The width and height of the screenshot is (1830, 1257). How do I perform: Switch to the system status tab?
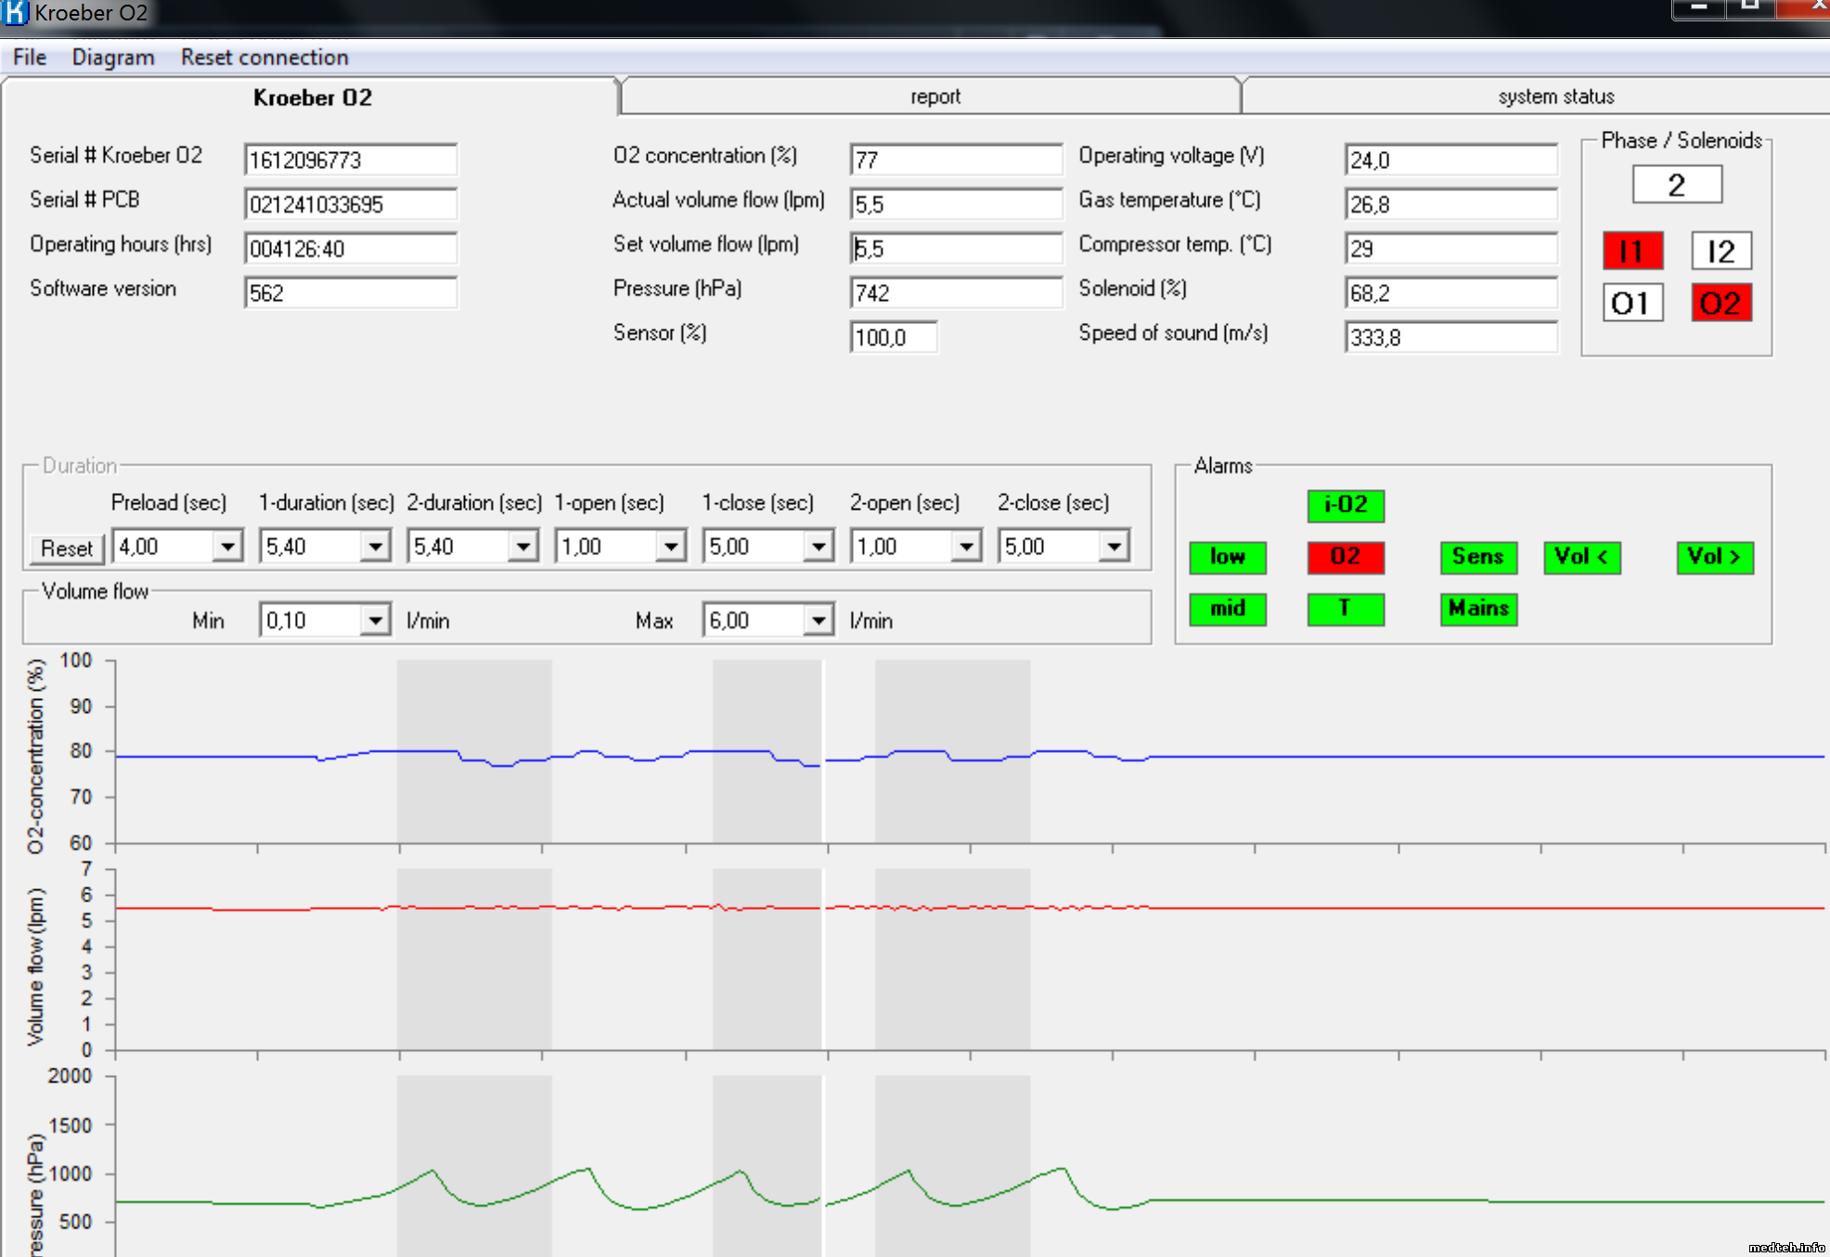[1555, 97]
